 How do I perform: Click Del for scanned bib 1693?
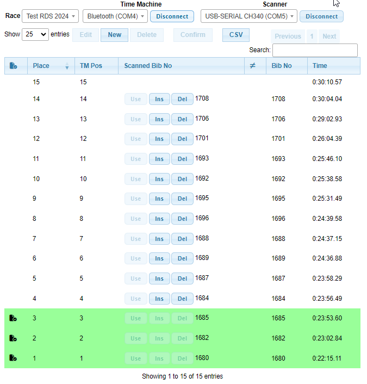click(x=182, y=159)
